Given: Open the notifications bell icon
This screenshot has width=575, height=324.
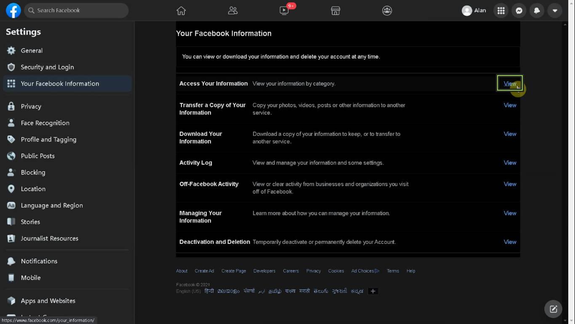Looking at the screenshot, I should (537, 11).
